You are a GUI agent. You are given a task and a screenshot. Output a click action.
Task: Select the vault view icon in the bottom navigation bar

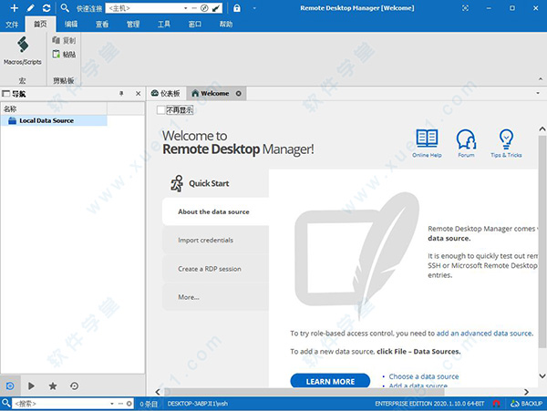tap(10, 385)
